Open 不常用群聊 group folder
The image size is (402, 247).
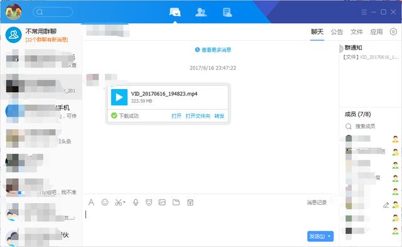[x=41, y=35]
